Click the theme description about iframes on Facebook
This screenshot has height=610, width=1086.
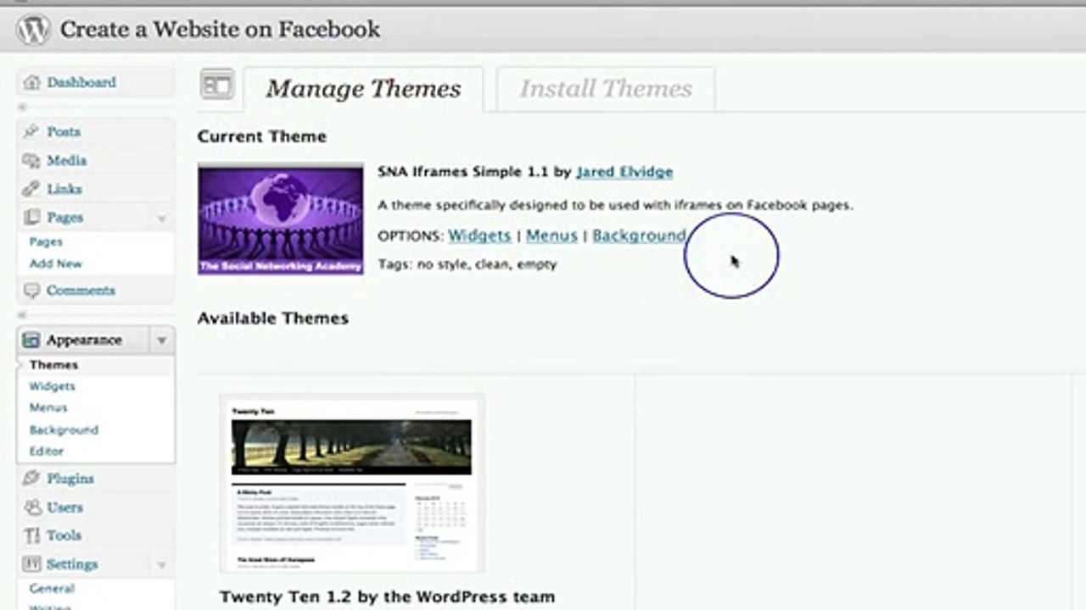click(615, 205)
